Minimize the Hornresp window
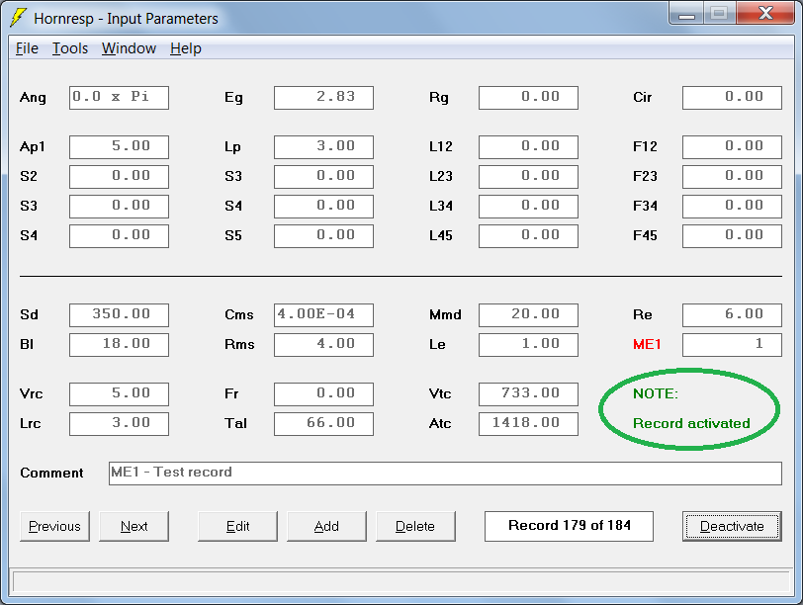 pyautogui.click(x=686, y=14)
